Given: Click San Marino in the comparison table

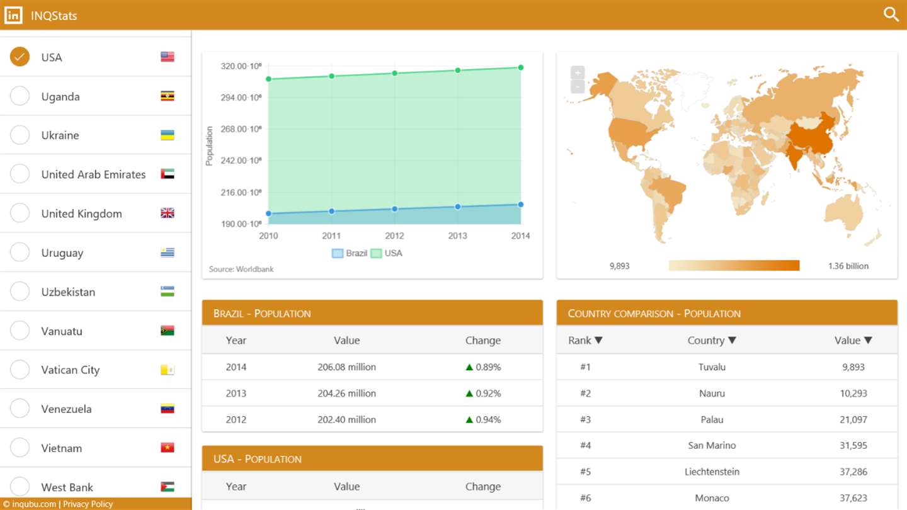Looking at the screenshot, I should click(x=712, y=445).
